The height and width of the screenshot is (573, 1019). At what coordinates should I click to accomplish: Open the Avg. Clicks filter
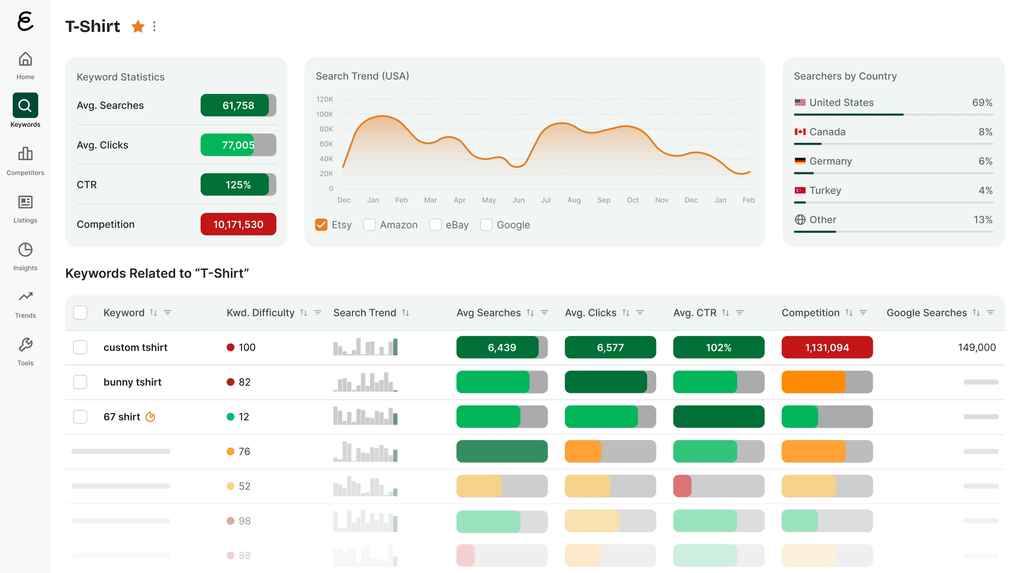click(x=640, y=313)
